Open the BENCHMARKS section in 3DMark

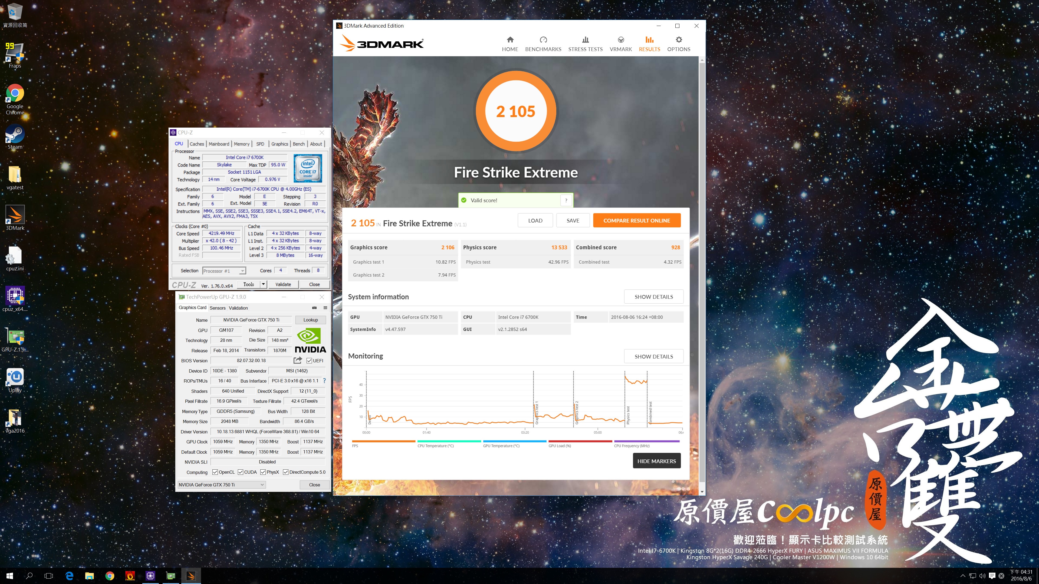point(543,44)
